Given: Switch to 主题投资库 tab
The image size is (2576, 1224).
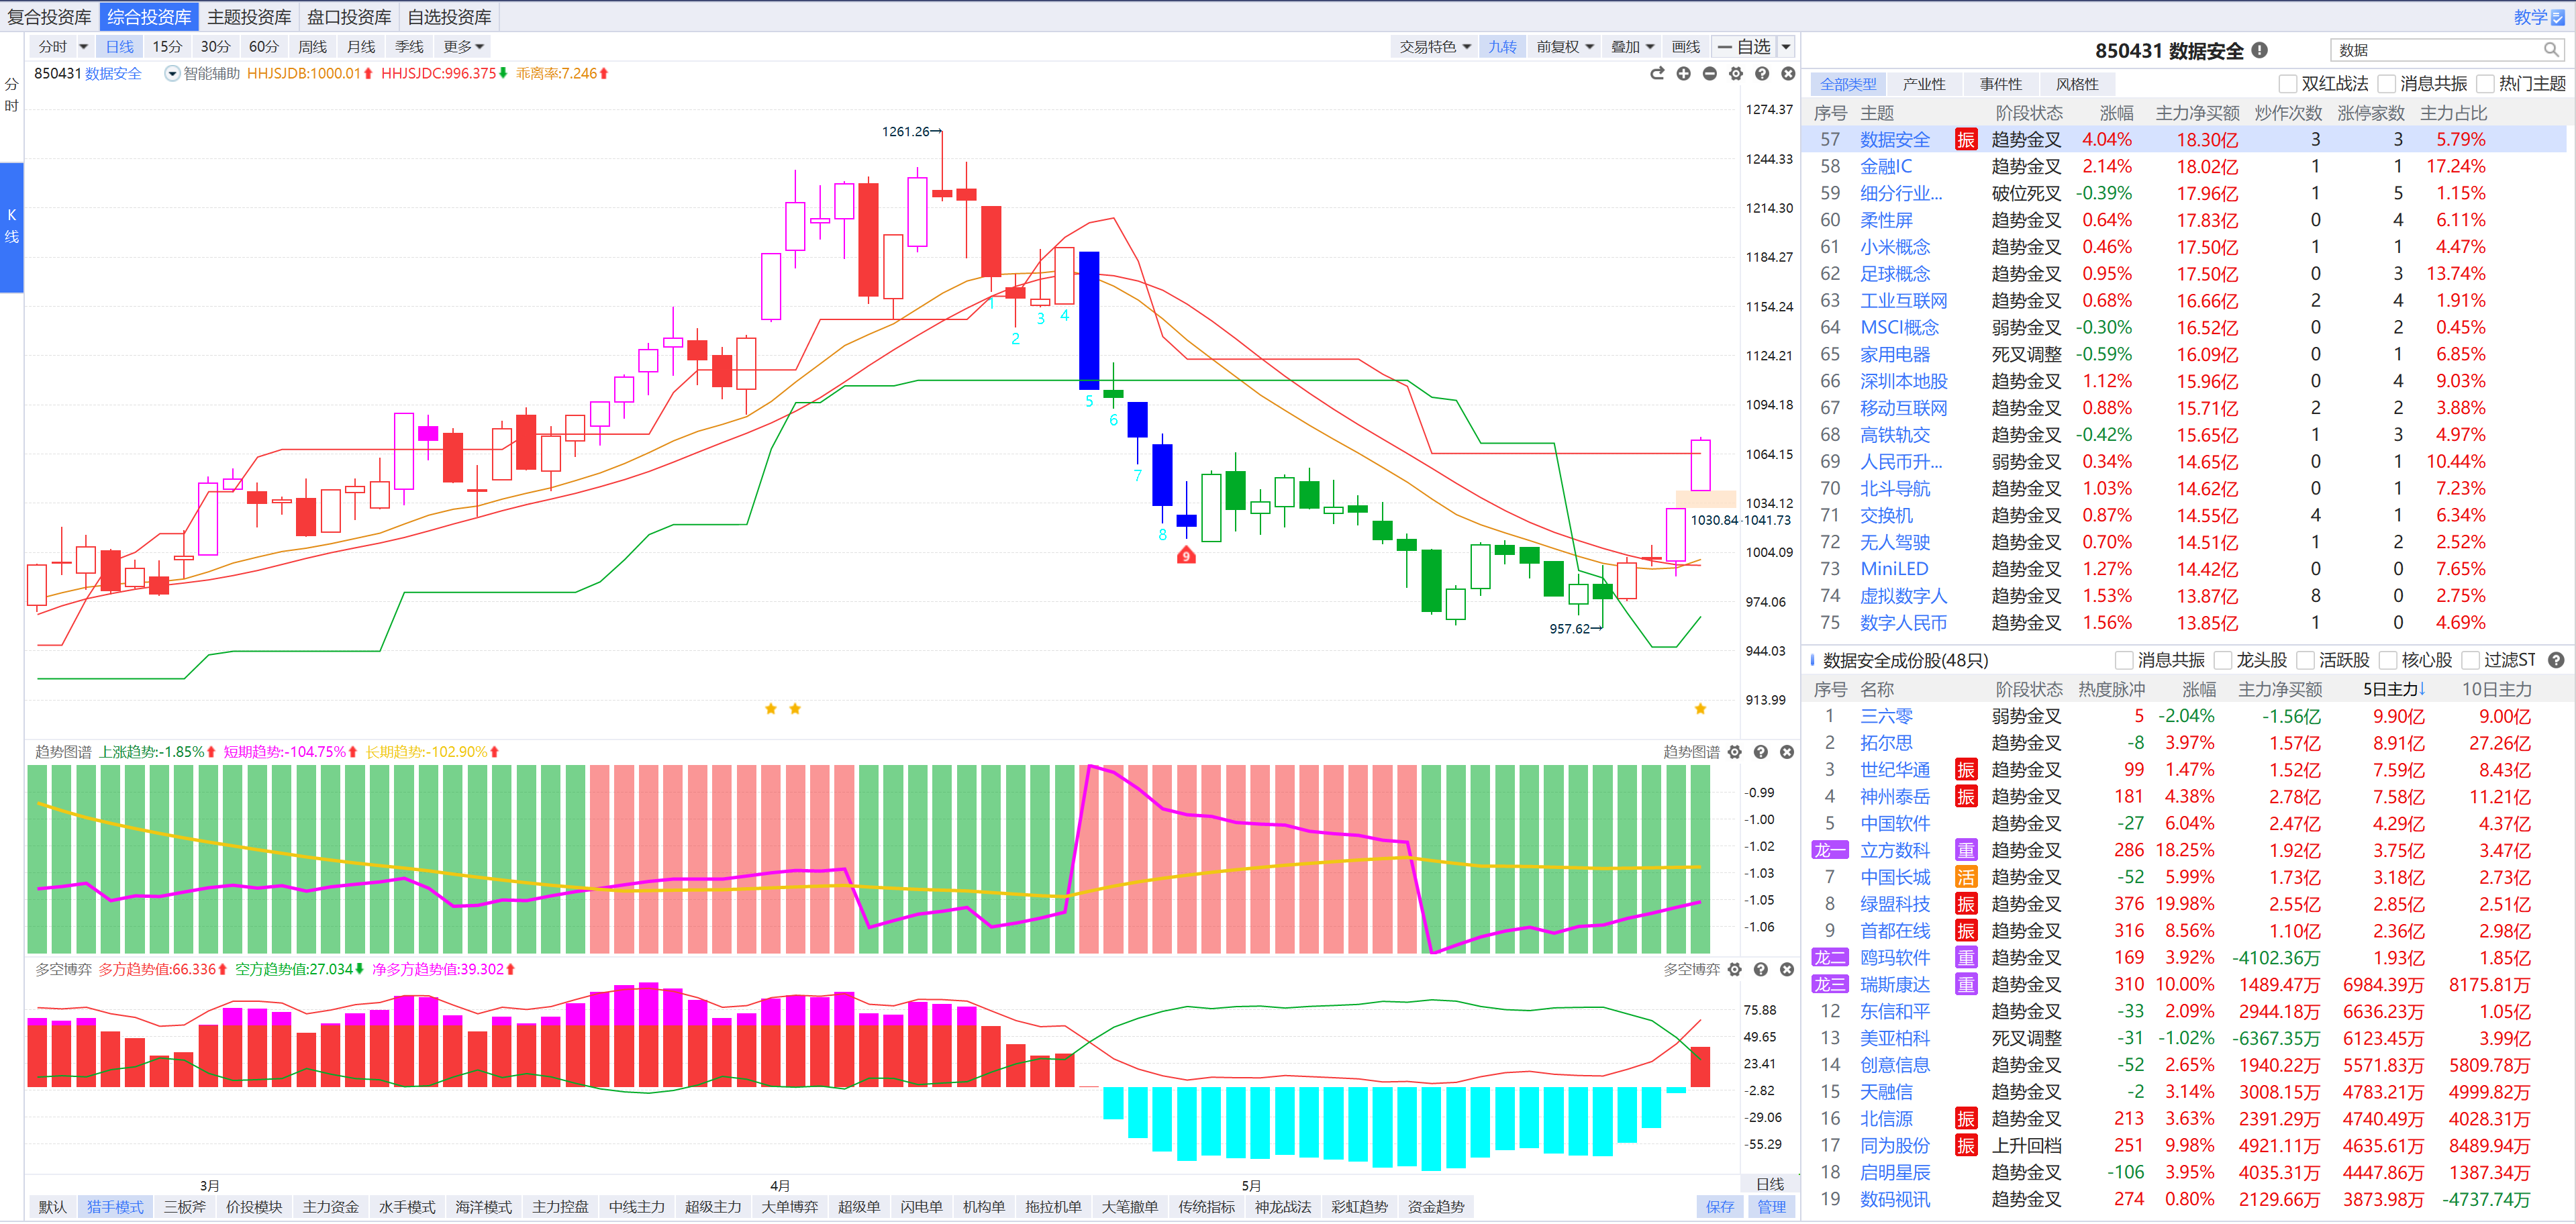Looking at the screenshot, I should tap(249, 17).
